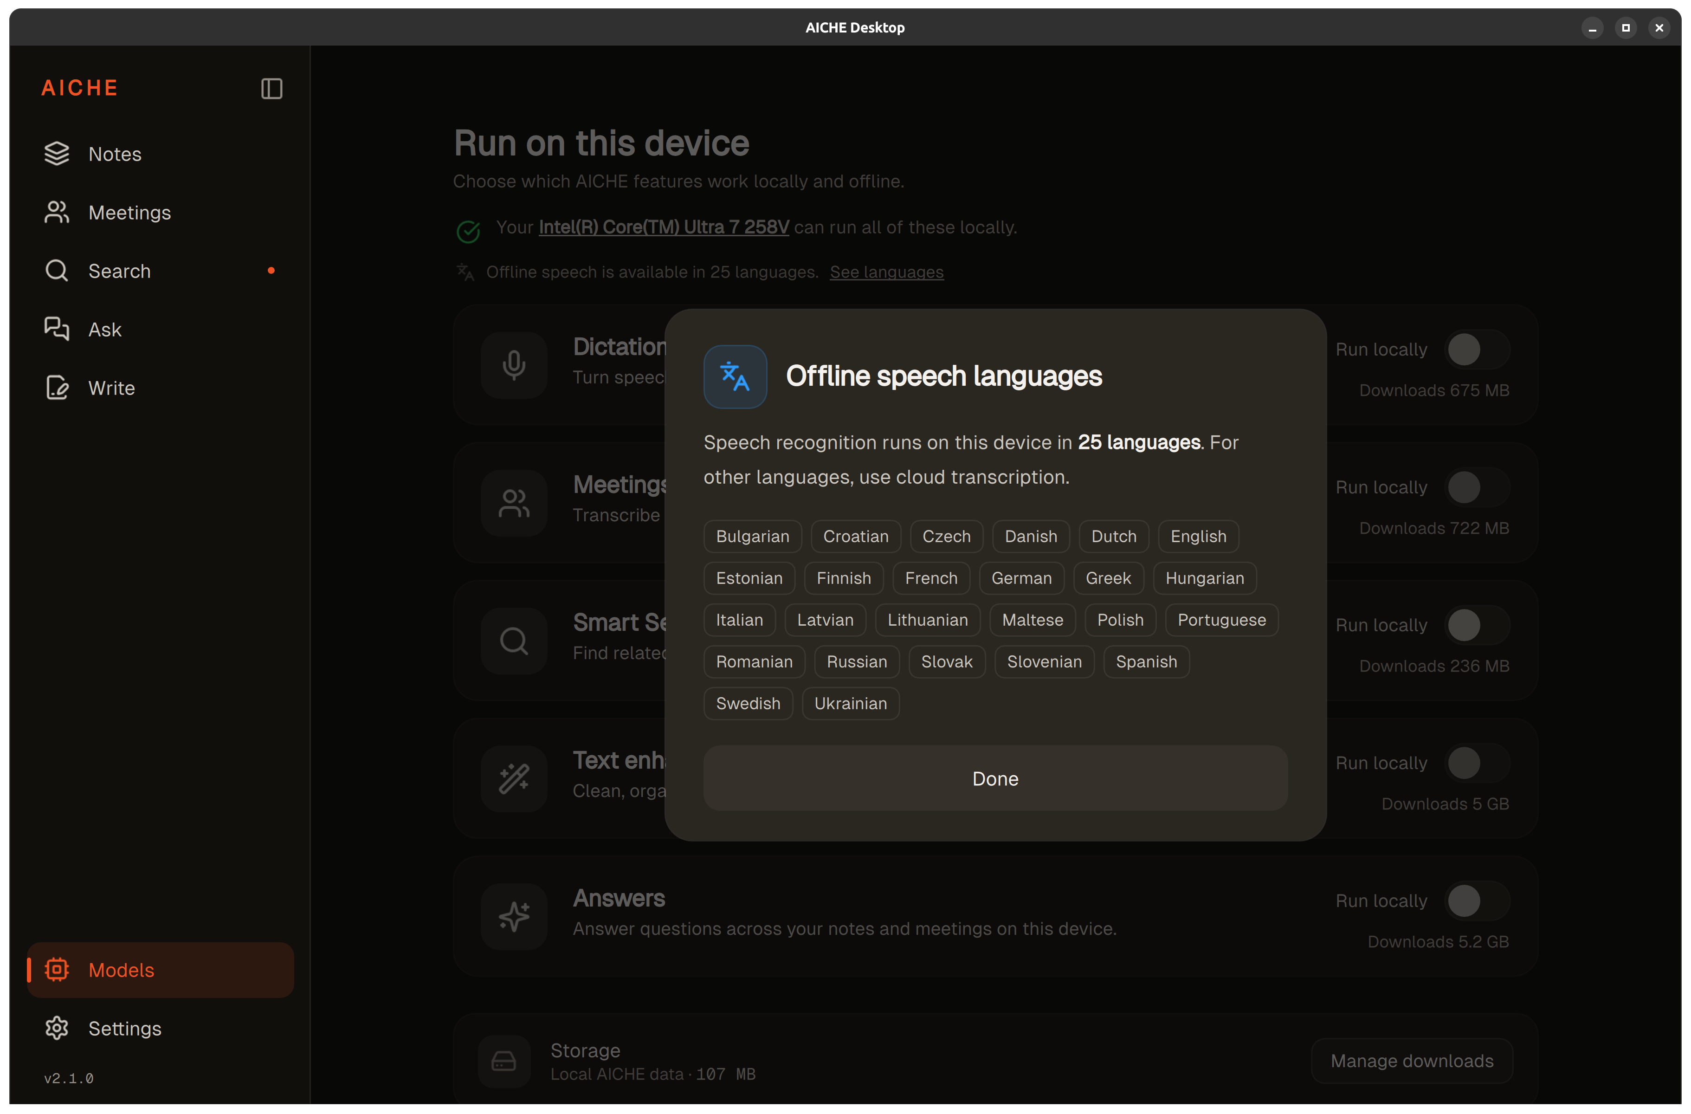Click Done to close the languages dialog
This screenshot has height=1114, width=1691.
995,779
